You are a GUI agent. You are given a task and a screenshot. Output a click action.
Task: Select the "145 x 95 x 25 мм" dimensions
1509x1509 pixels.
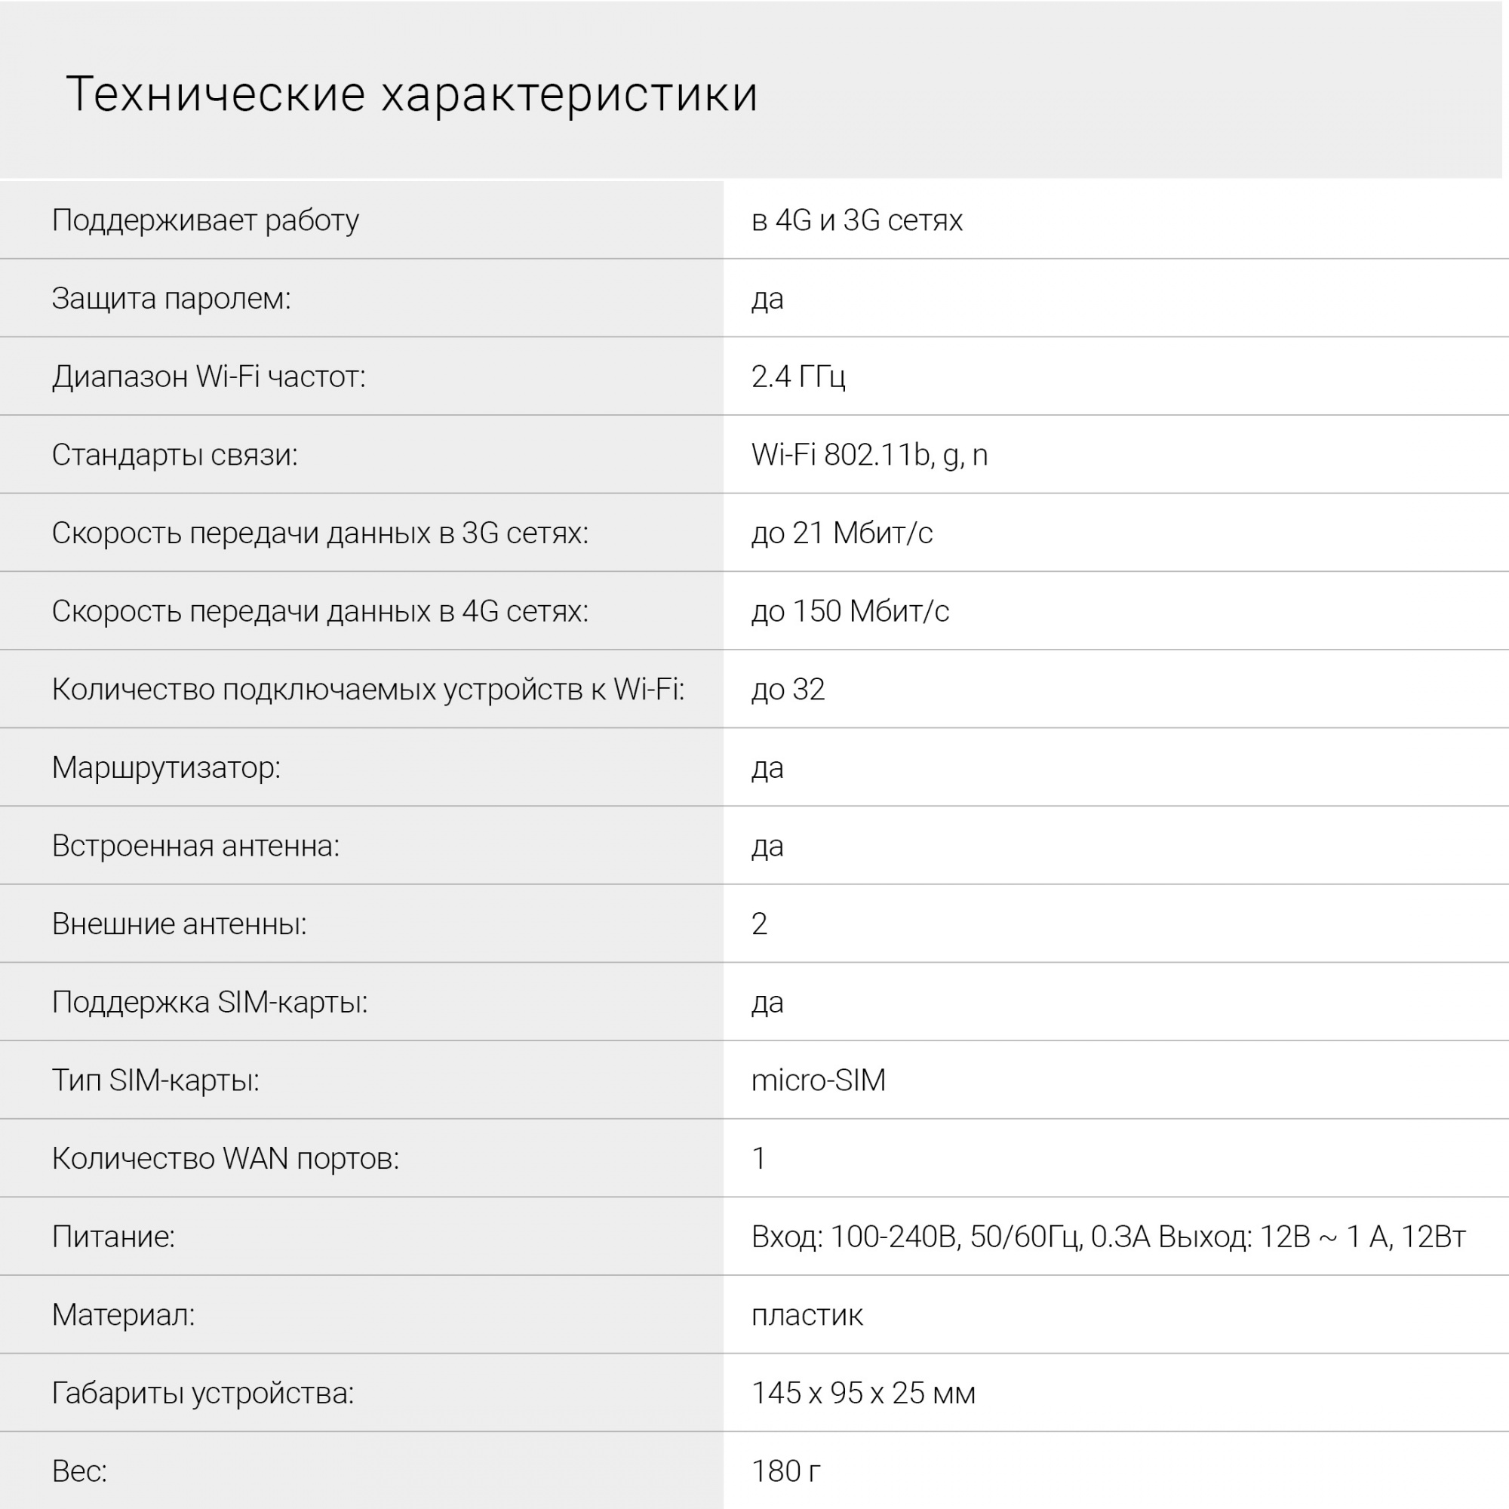(863, 1393)
